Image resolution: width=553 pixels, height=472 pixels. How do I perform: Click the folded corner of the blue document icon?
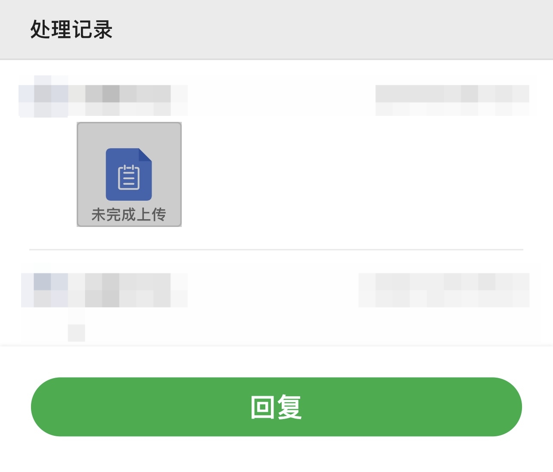pyautogui.click(x=145, y=155)
